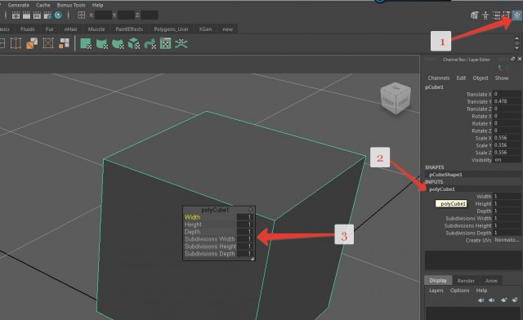Select the automatic mapping cube shelf icon
The image size is (523, 320).
(134, 43)
